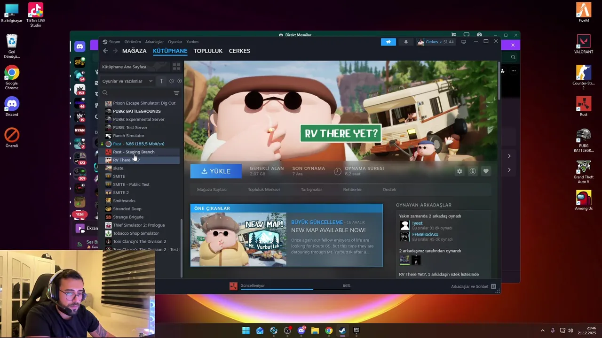Open RV There Yet game settings gear
Image resolution: width=602 pixels, height=338 pixels.
coord(459,171)
